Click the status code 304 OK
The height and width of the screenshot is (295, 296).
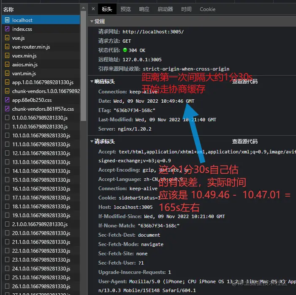coord(137,50)
